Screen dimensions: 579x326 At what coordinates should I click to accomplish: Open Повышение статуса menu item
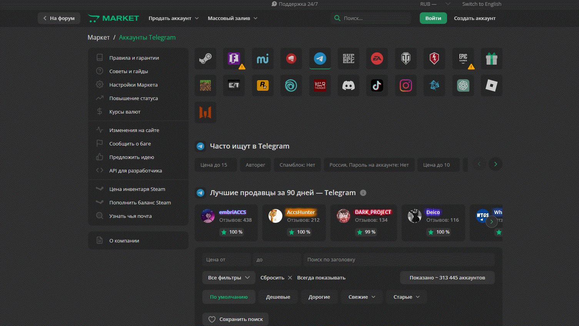[x=138, y=98]
